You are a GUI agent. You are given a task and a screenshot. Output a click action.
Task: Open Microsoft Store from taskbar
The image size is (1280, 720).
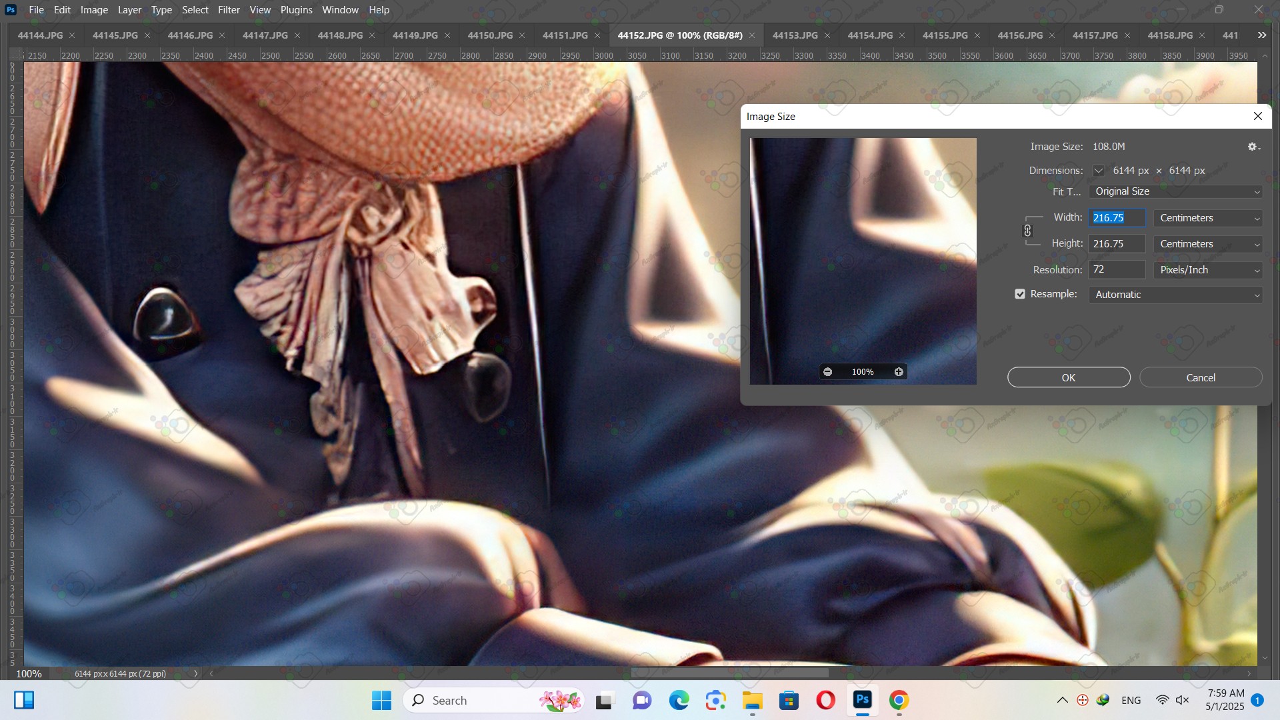789,700
